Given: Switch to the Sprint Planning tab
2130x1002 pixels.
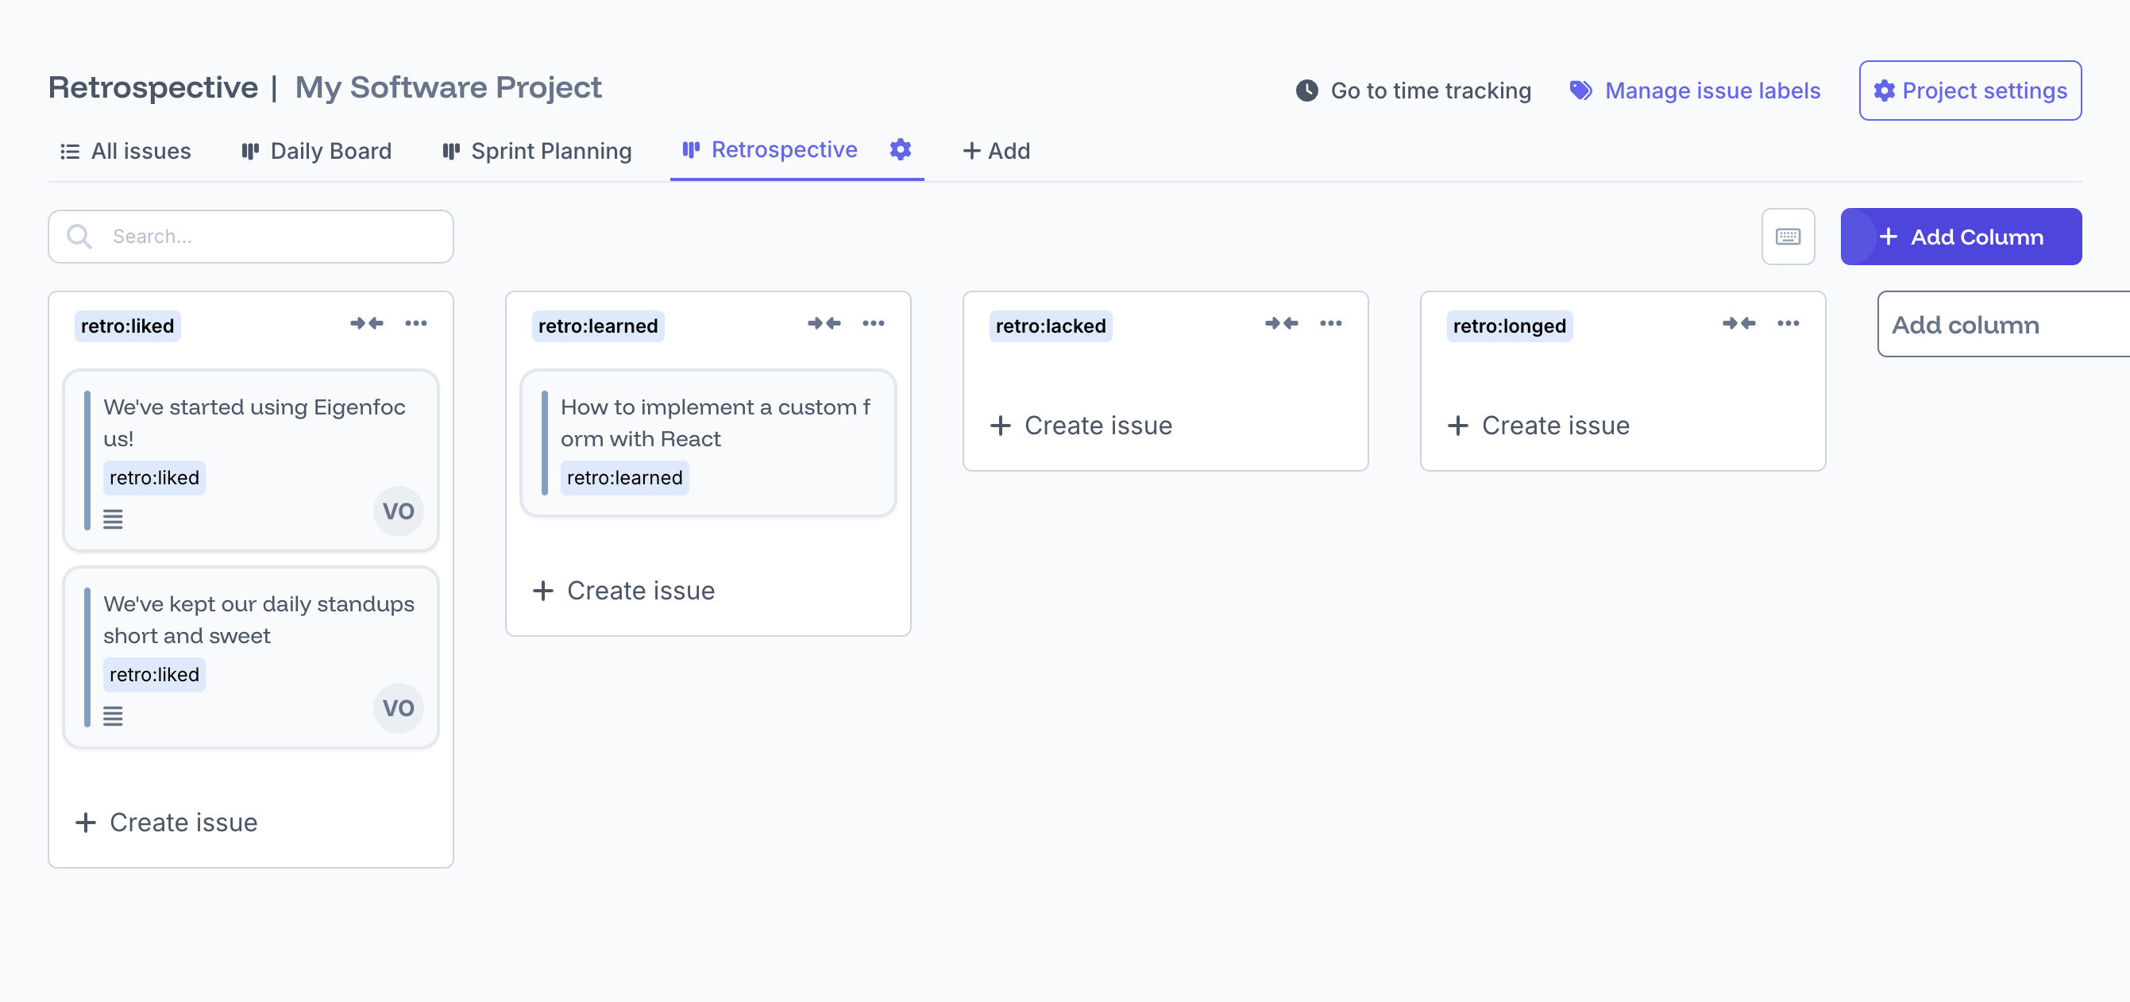Looking at the screenshot, I should [x=538, y=152].
